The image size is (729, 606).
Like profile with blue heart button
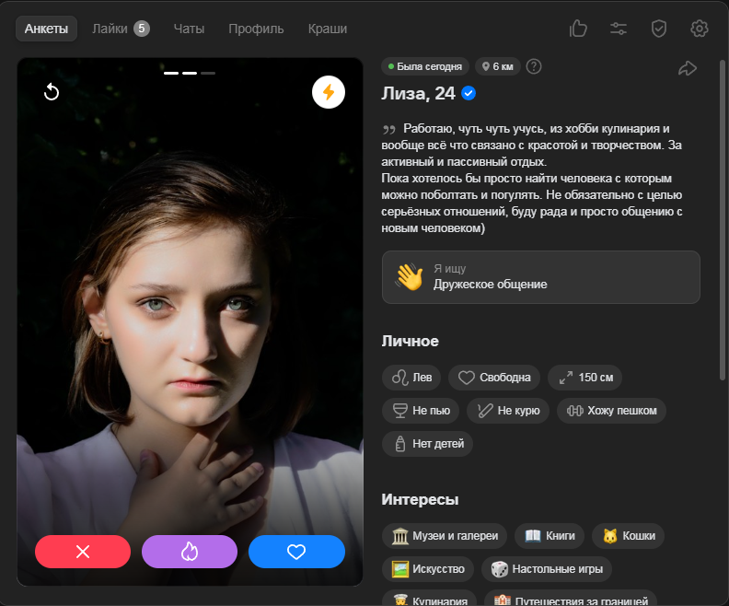296,552
